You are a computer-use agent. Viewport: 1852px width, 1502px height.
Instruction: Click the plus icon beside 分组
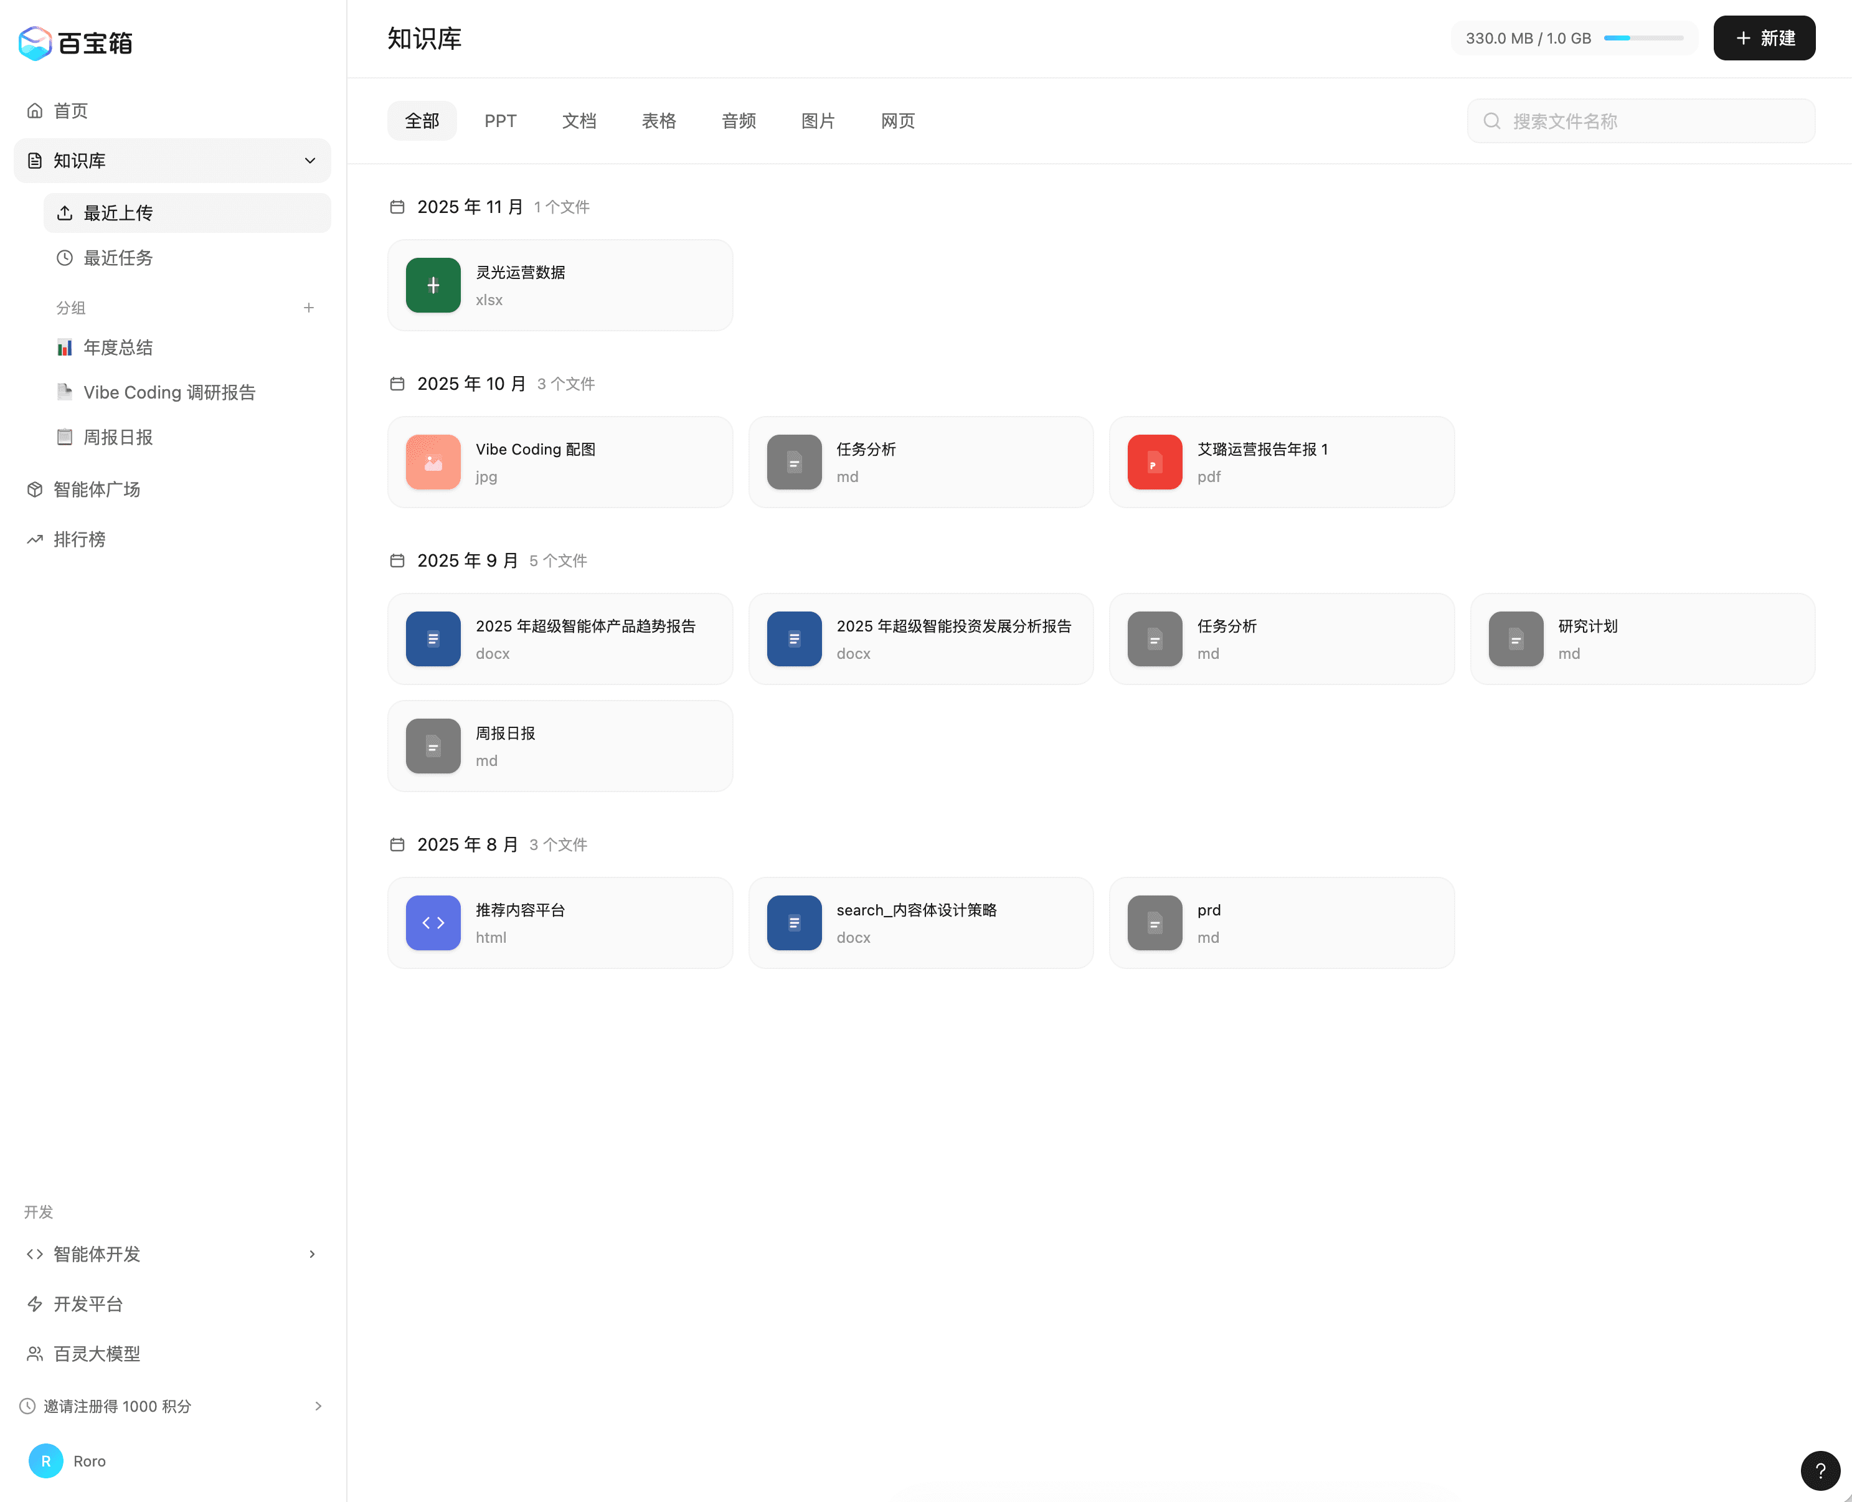[309, 308]
